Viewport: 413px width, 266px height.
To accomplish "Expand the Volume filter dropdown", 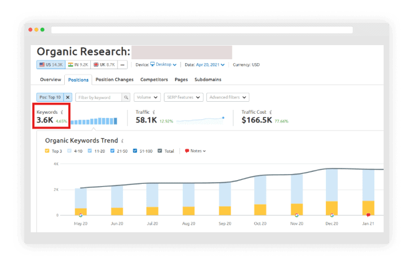I will [147, 97].
